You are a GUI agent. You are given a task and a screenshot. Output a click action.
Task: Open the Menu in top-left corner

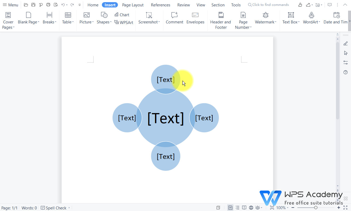pos(10,5)
